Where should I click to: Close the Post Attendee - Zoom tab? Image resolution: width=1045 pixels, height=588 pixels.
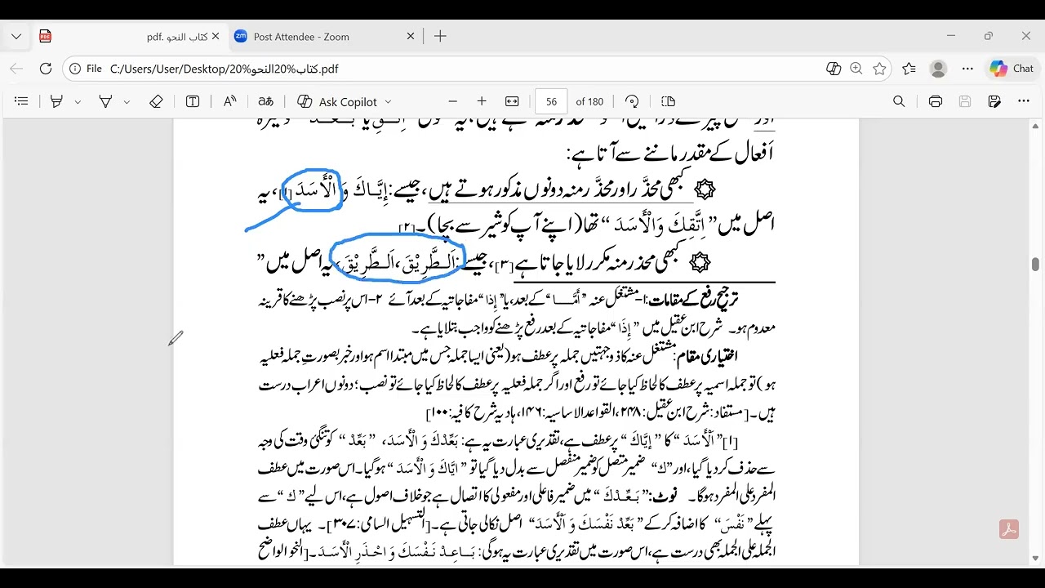coord(411,36)
